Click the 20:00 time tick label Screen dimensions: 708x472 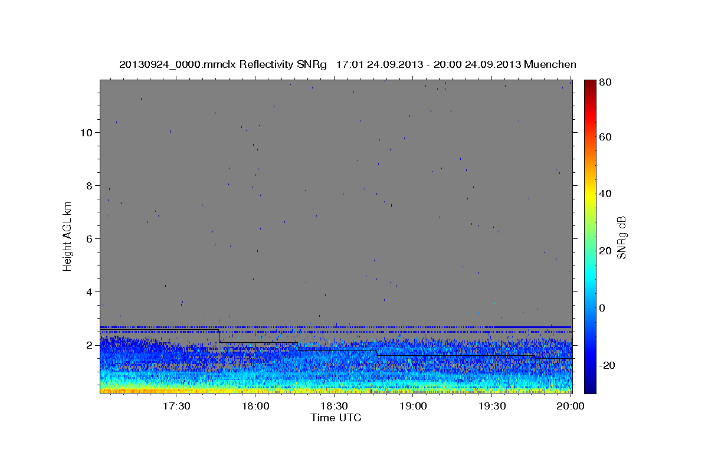coord(571,406)
